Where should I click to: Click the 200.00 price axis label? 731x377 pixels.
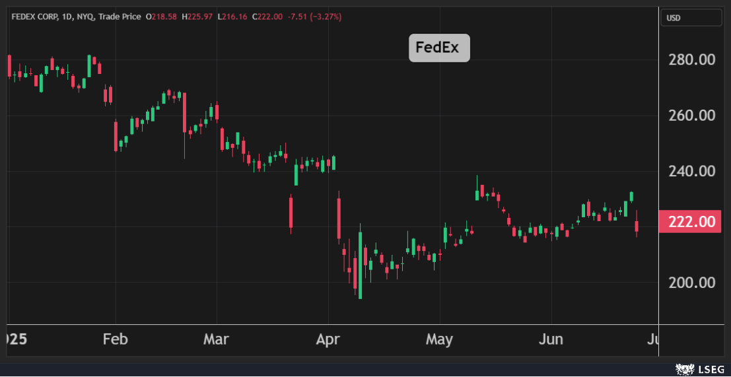click(691, 283)
